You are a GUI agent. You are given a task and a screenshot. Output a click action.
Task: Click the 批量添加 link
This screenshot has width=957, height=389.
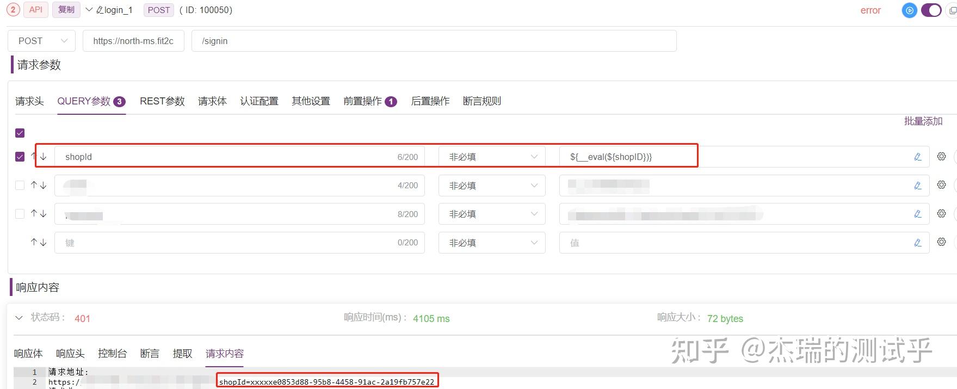point(923,121)
